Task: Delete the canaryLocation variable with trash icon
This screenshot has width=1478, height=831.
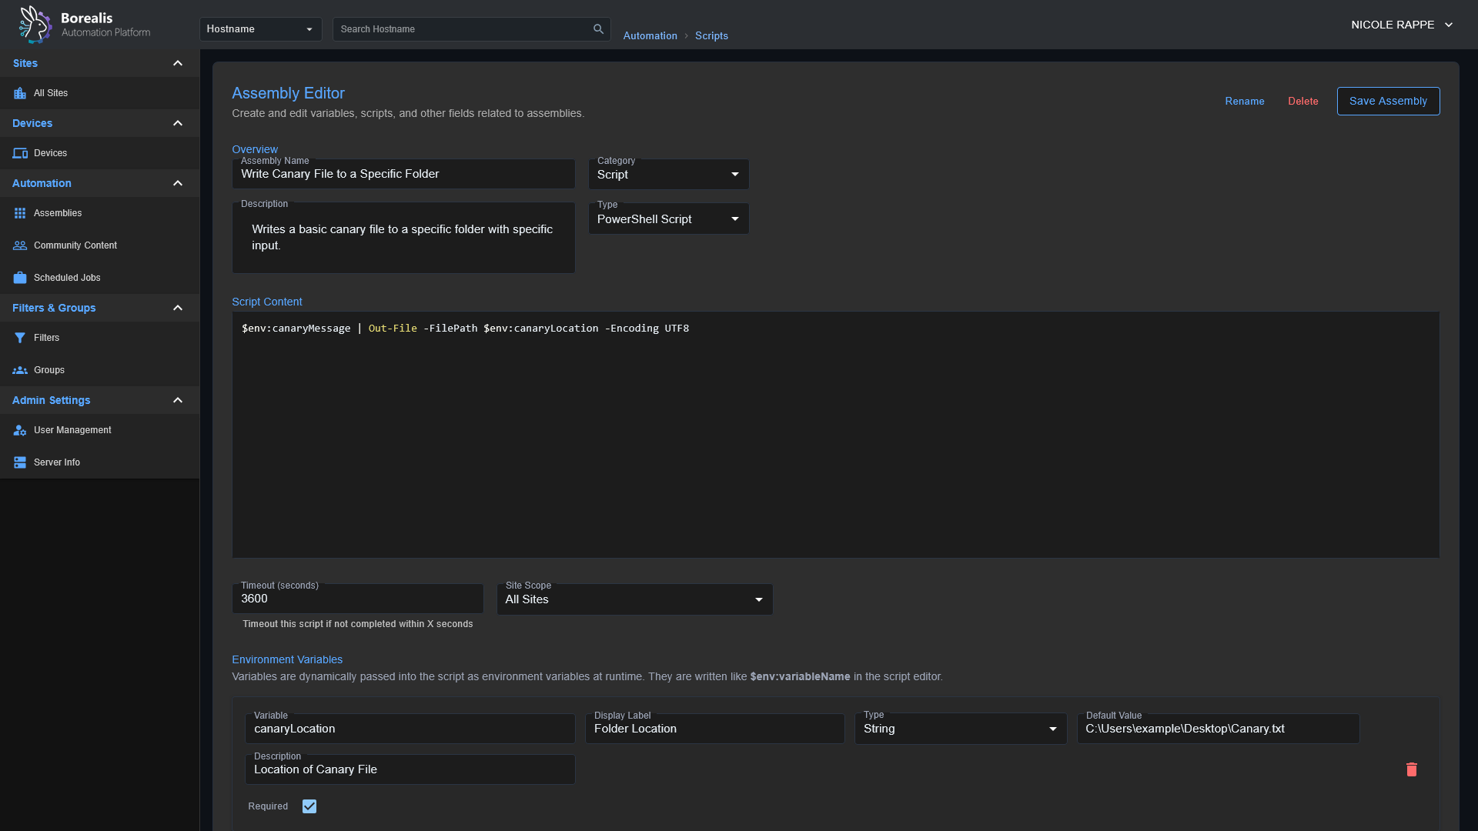Action: (x=1411, y=769)
